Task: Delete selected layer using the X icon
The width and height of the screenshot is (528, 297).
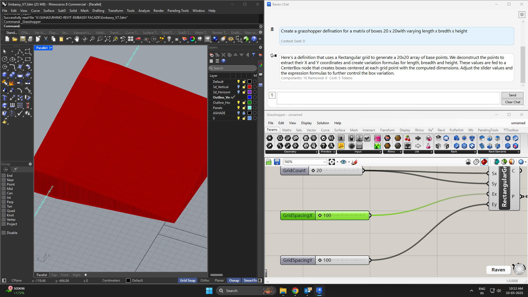Action: [223, 55]
